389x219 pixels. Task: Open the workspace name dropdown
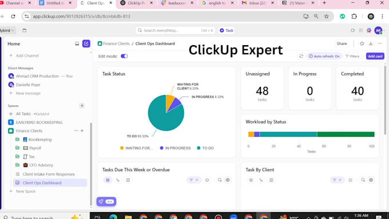tap(7, 30)
